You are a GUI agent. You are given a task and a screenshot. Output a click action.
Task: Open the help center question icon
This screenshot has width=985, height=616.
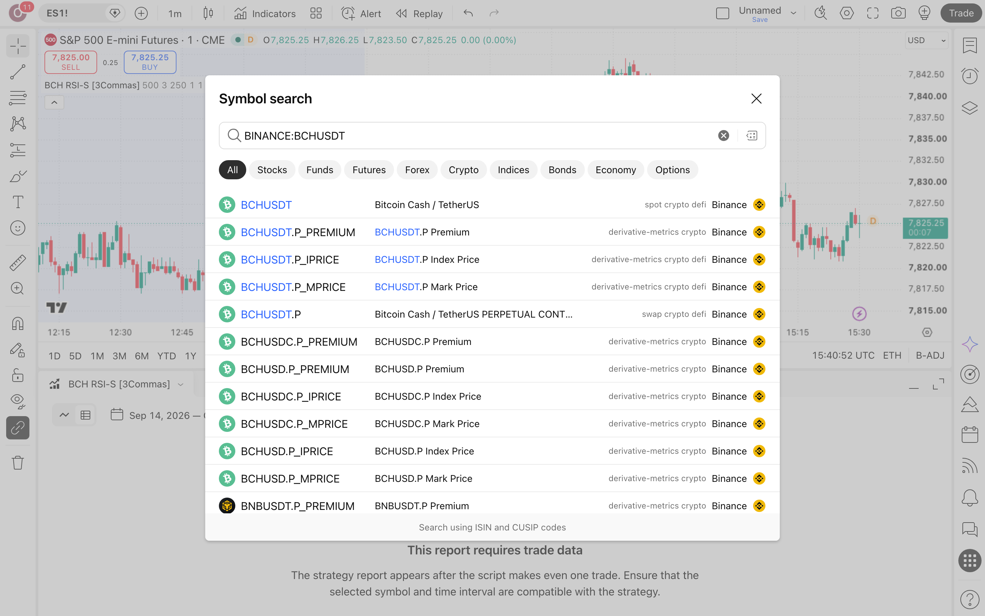[x=970, y=599]
